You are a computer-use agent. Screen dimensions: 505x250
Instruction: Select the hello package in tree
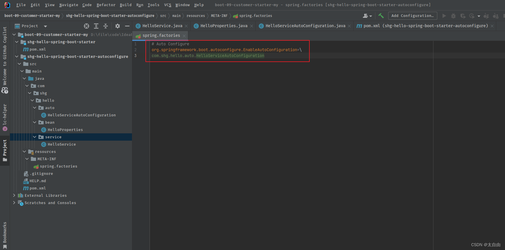click(x=48, y=101)
